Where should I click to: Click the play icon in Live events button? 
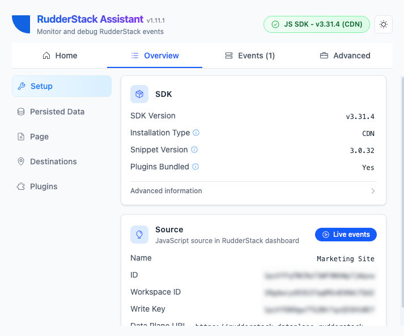click(x=326, y=235)
